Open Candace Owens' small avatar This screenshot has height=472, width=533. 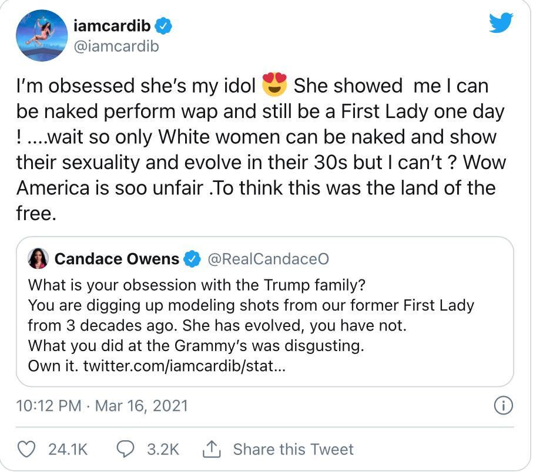pos(37,259)
